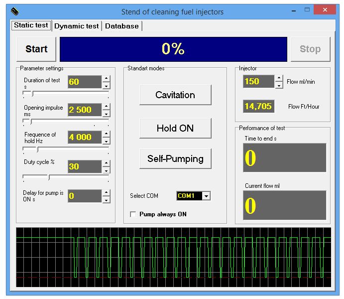
Task: Increase Frequence of hold using up arrow
Action: 106,134
